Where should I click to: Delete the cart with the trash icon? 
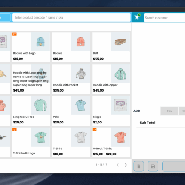pyautogui.click(x=139, y=166)
